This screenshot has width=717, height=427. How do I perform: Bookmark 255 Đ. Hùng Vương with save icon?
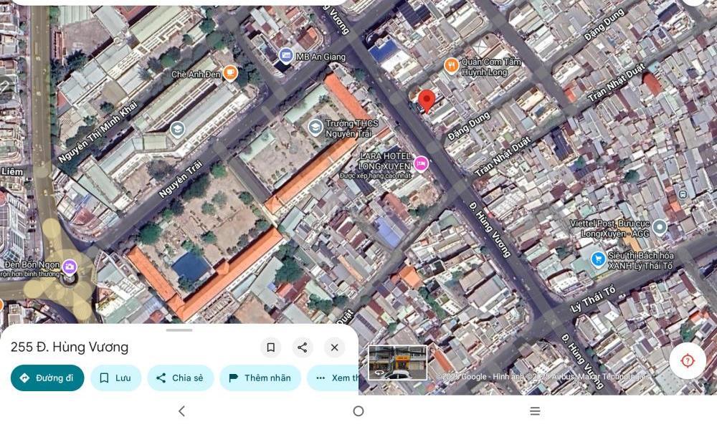270,347
